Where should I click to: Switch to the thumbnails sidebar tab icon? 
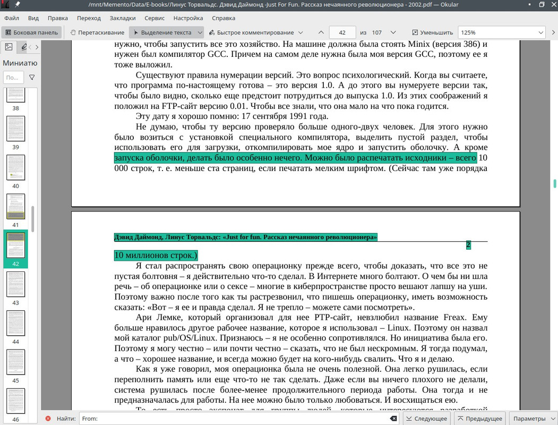click(x=9, y=47)
